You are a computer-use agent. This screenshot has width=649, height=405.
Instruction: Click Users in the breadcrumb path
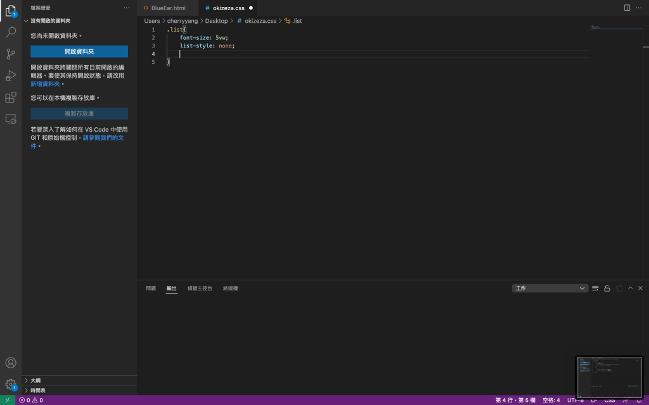152,21
